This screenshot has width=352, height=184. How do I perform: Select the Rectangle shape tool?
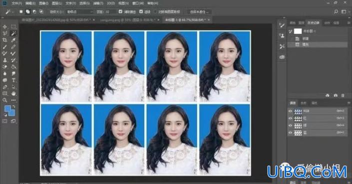pyautogui.click(x=4, y=93)
